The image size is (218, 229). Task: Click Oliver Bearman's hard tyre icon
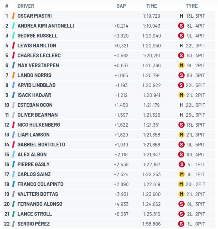click(181, 115)
